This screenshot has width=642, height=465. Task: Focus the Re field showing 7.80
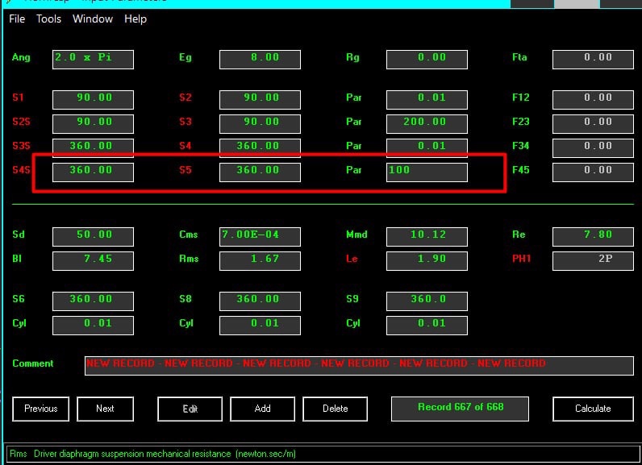pyautogui.click(x=593, y=237)
